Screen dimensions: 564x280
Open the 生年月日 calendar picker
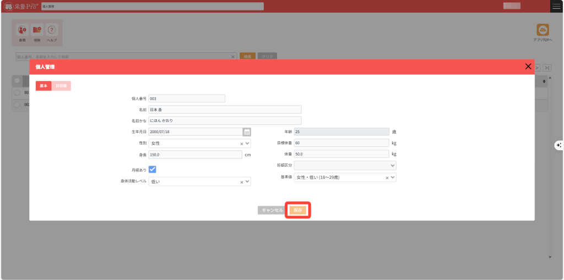pyautogui.click(x=247, y=132)
